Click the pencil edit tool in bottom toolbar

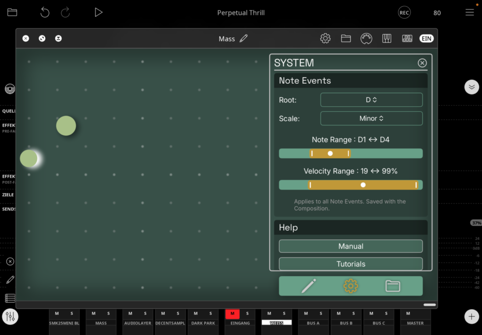308,286
